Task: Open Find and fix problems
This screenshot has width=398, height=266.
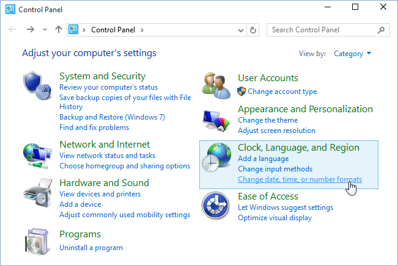Action: coord(94,128)
